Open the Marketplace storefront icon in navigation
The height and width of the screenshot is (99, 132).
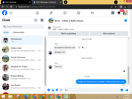coord(79,13)
